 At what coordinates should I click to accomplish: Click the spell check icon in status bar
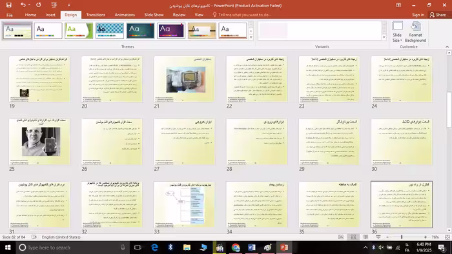[34, 237]
